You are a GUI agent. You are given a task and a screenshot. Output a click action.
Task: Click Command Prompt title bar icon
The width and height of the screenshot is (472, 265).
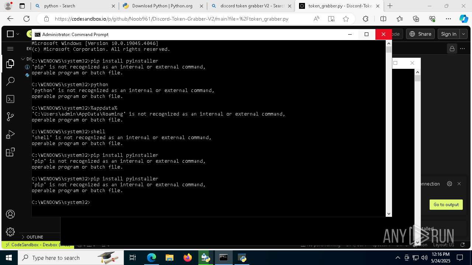click(x=37, y=34)
